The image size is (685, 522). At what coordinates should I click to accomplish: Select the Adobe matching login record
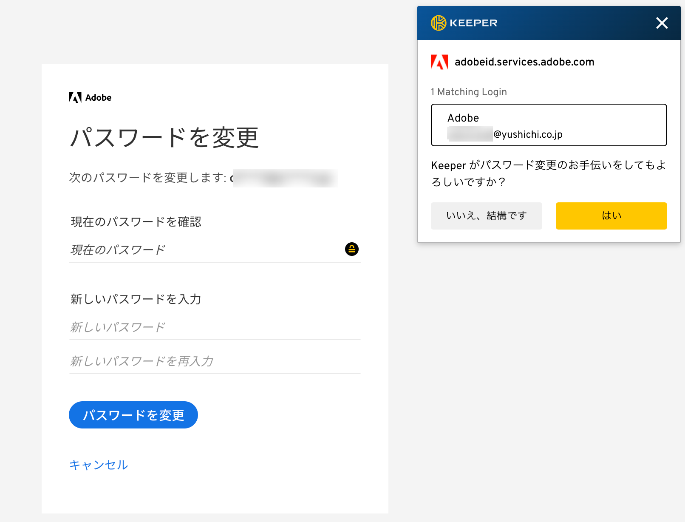pyautogui.click(x=549, y=125)
